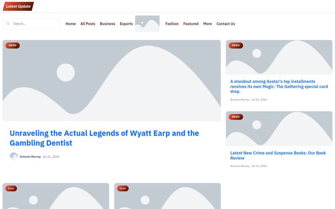Click Jul 21, 2026 date under Crime Books review
Screen dimensions: 335x209
(x=259, y=166)
